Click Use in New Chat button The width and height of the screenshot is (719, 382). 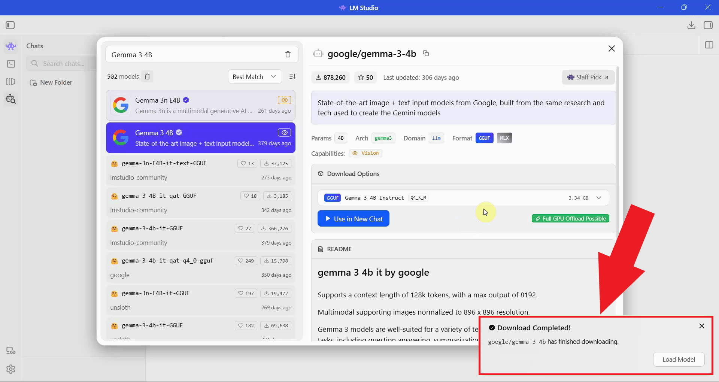(x=353, y=219)
